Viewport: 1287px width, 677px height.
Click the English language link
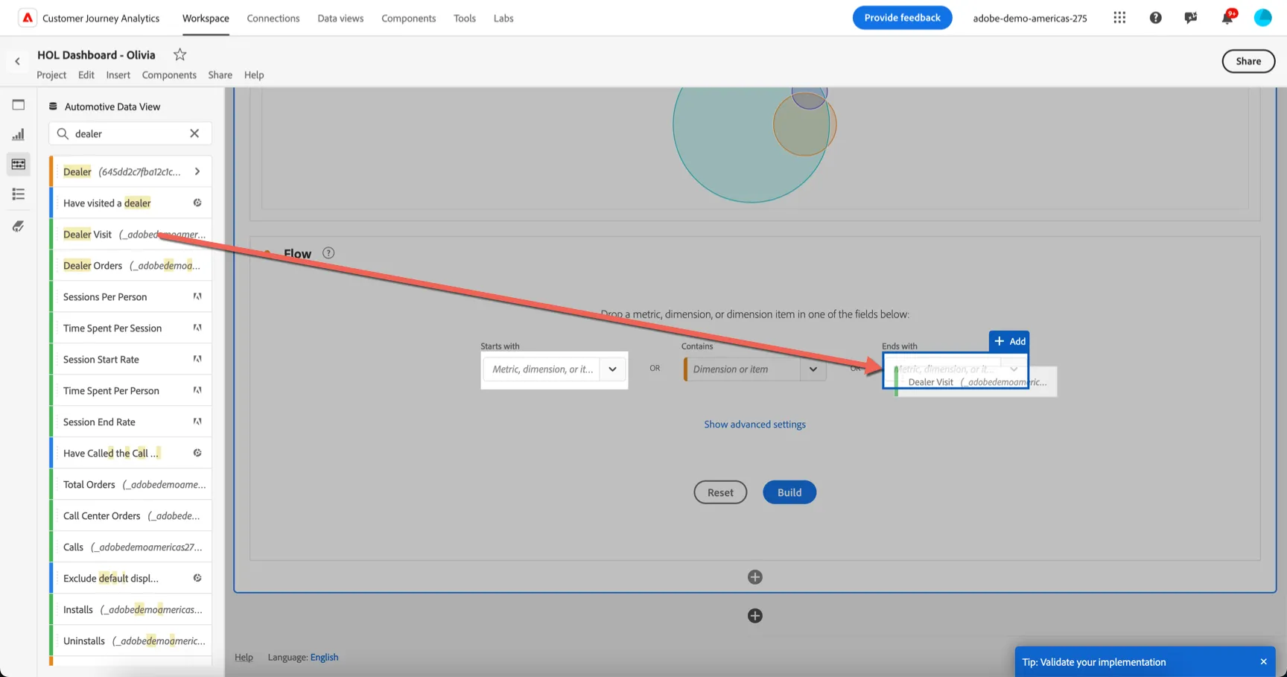324,657
